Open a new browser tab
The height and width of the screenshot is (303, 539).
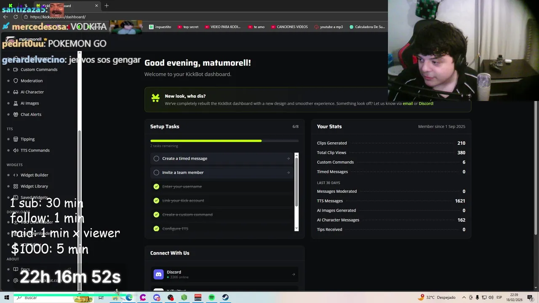[x=107, y=6]
